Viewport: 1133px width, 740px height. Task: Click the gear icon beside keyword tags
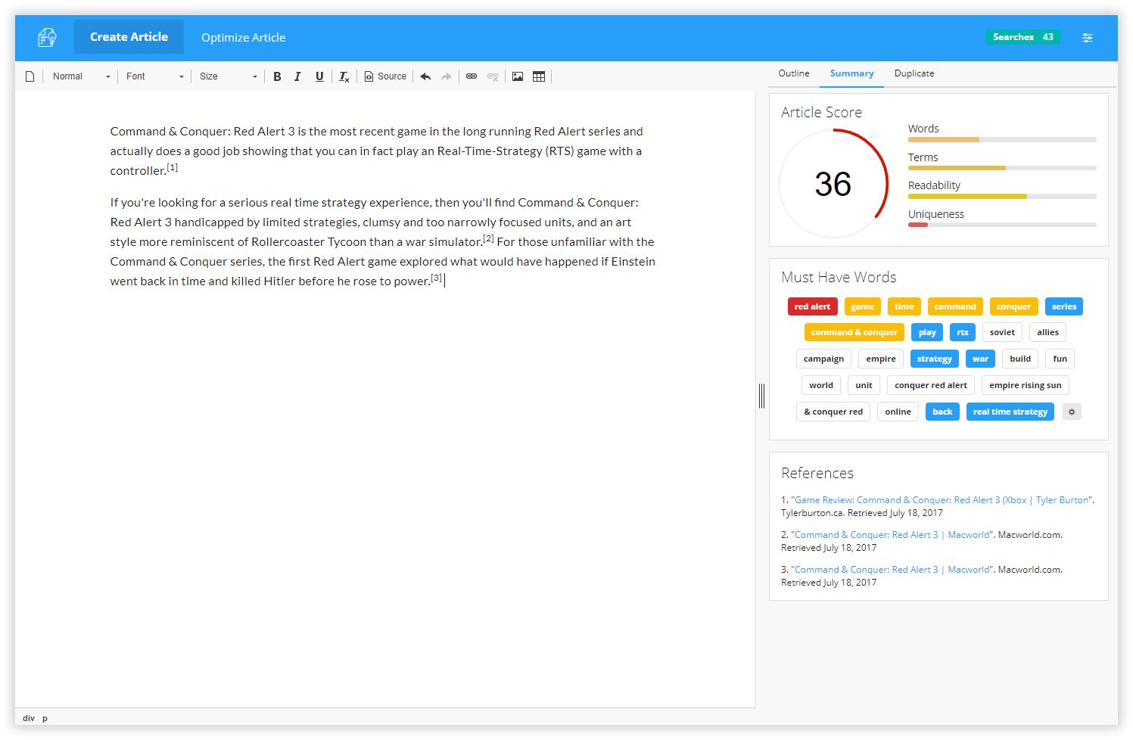(x=1072, y=412)
